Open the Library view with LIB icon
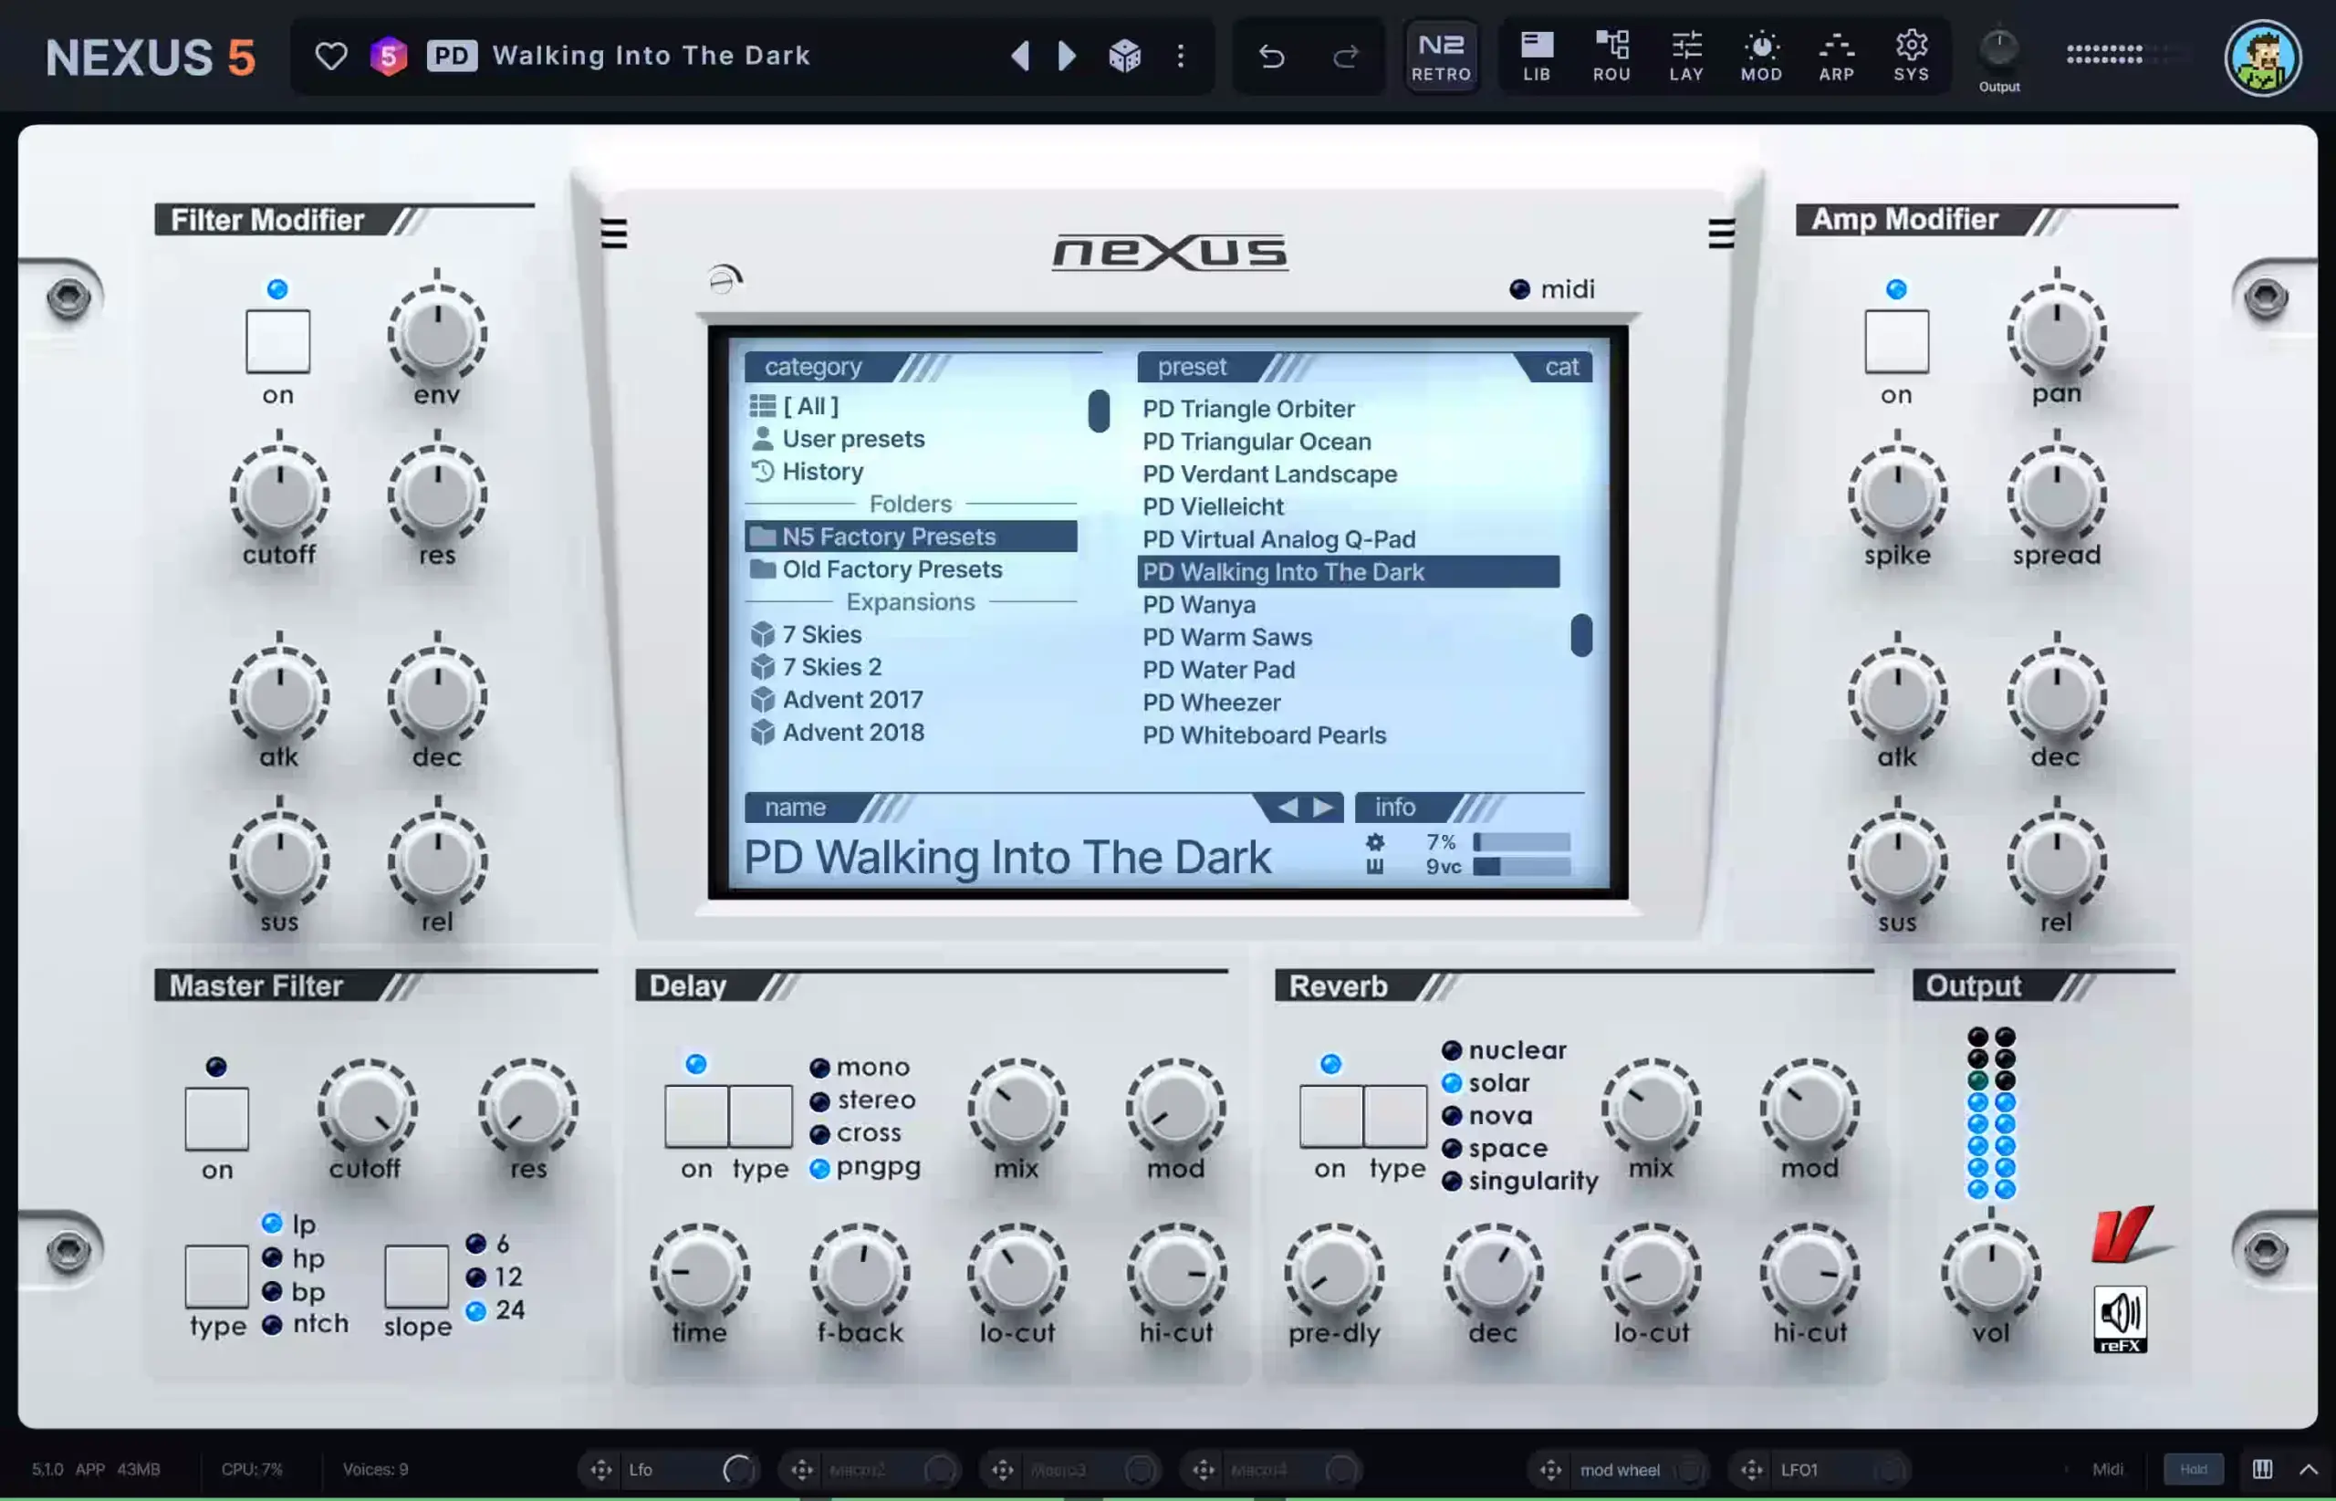Screen dimensions: 2336x1501 (1536, 56)
